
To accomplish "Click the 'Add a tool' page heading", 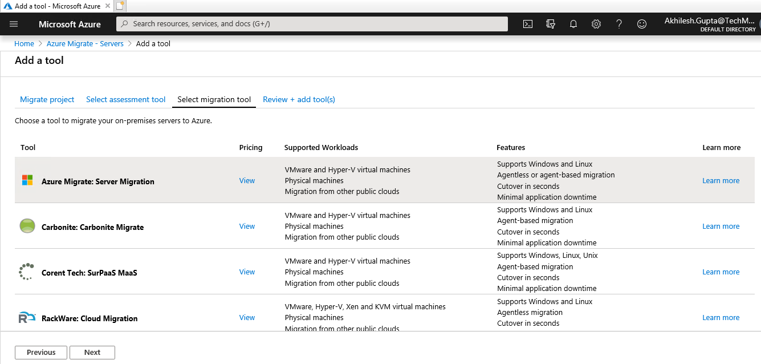I will tap(39, 60).
